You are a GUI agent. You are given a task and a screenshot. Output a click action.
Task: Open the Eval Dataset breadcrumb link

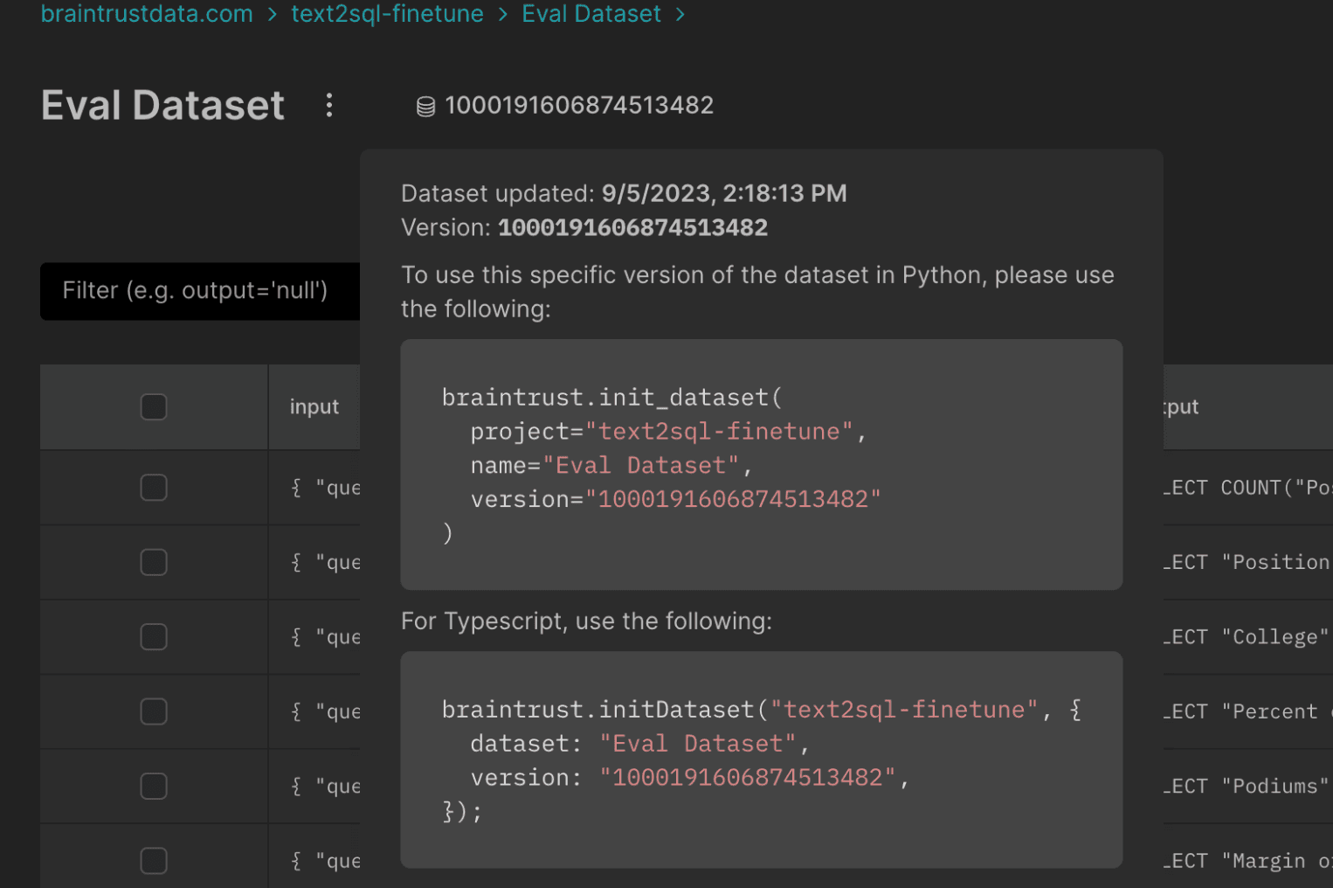pyautogui.click(x=591, y=14)
